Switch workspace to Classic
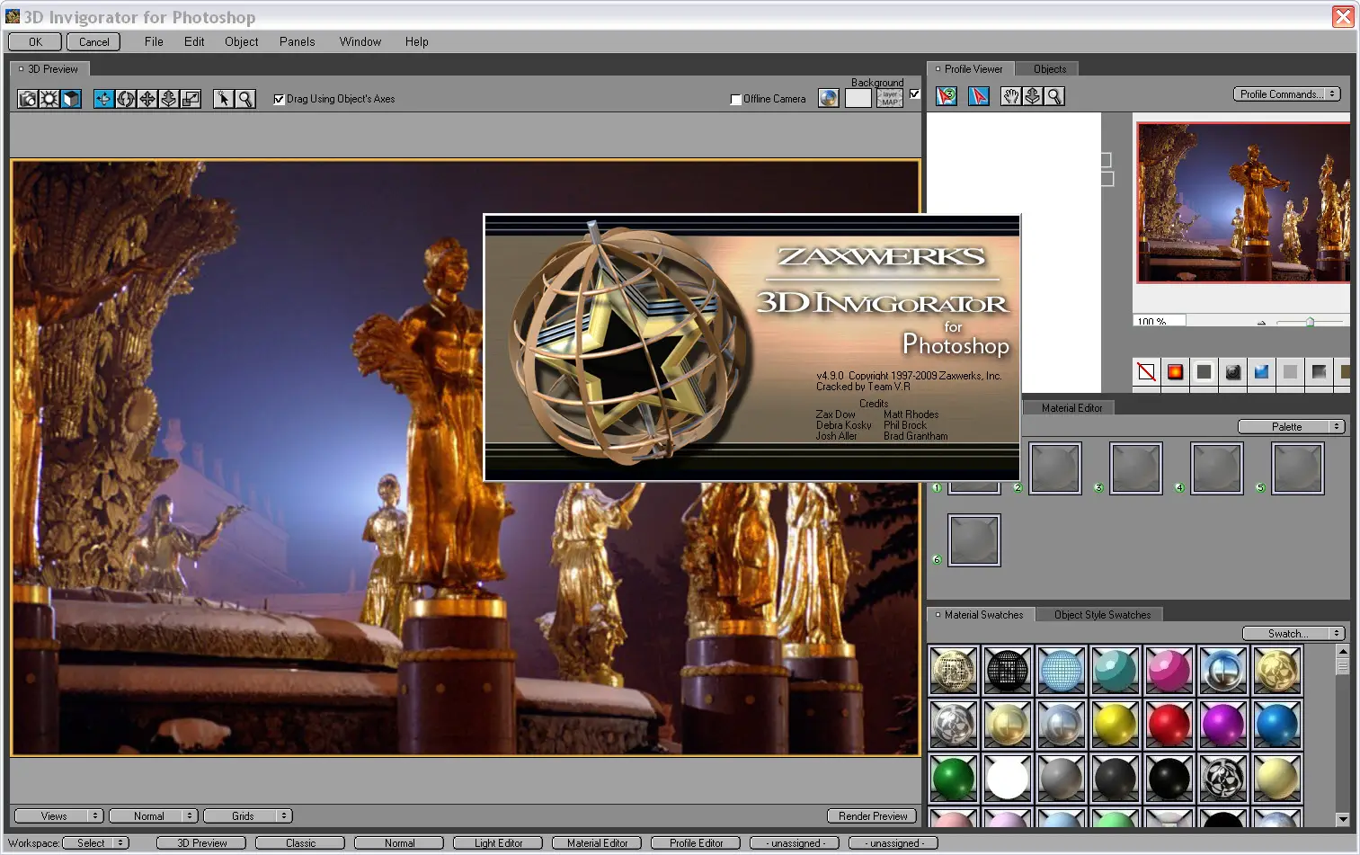The image size is (1360, 855). 300,843
